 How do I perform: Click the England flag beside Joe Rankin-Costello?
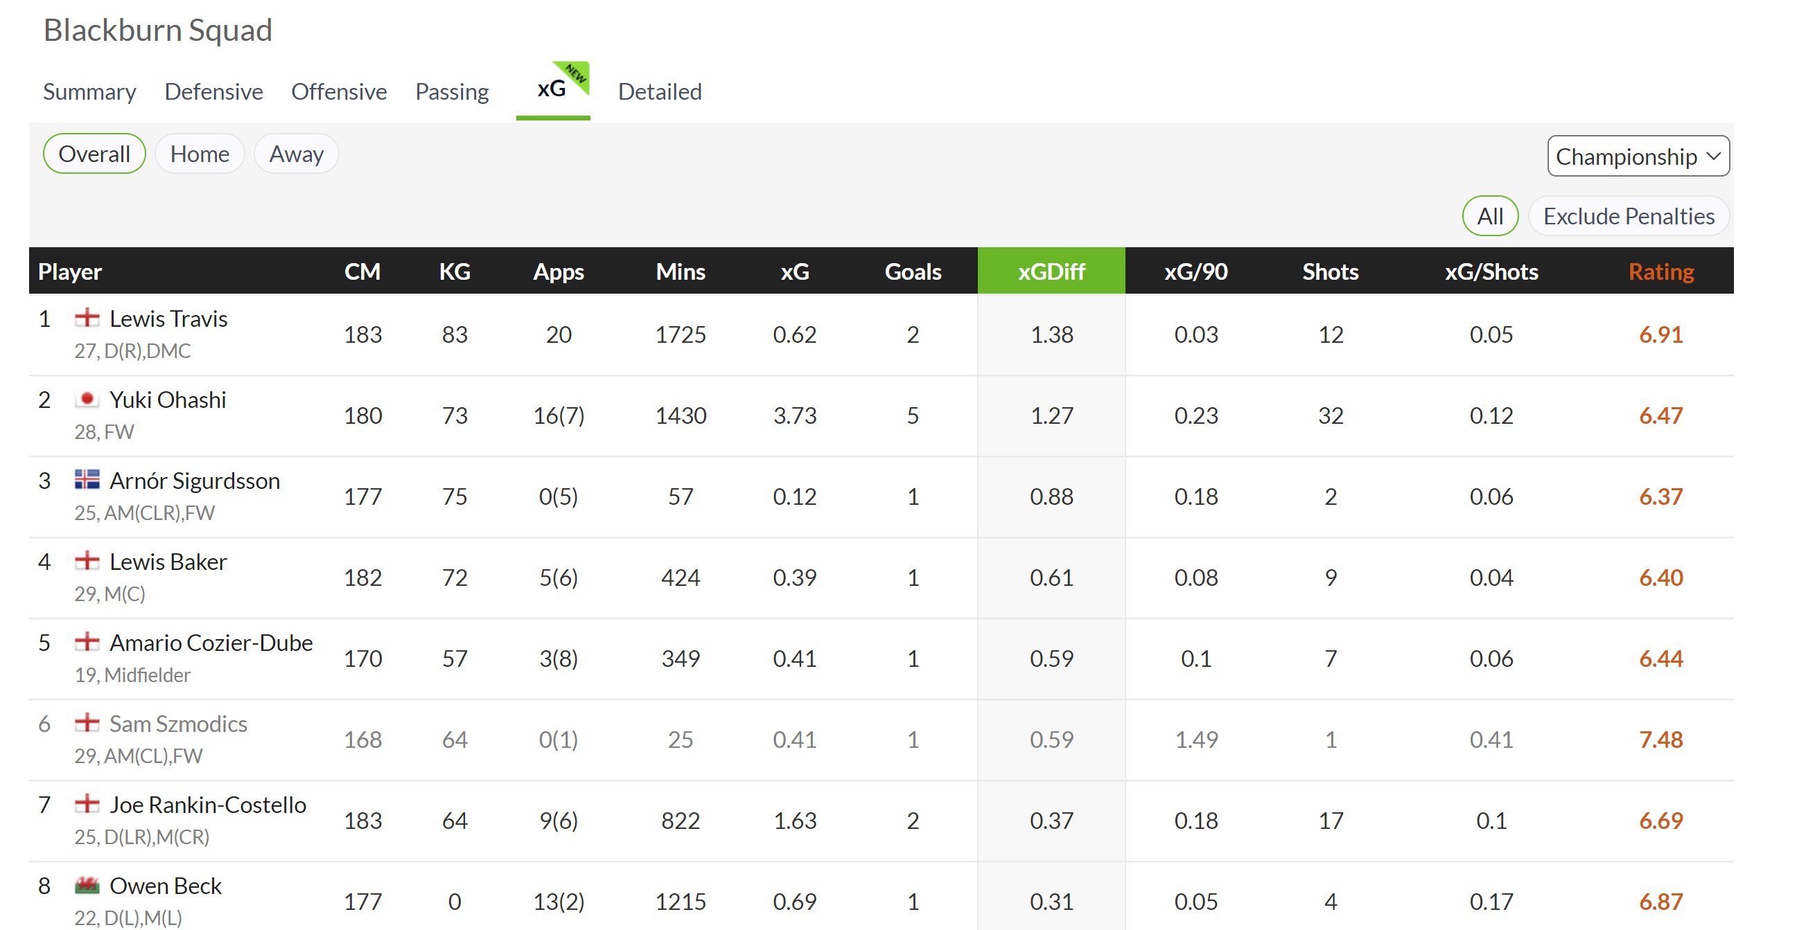(87, 804)
